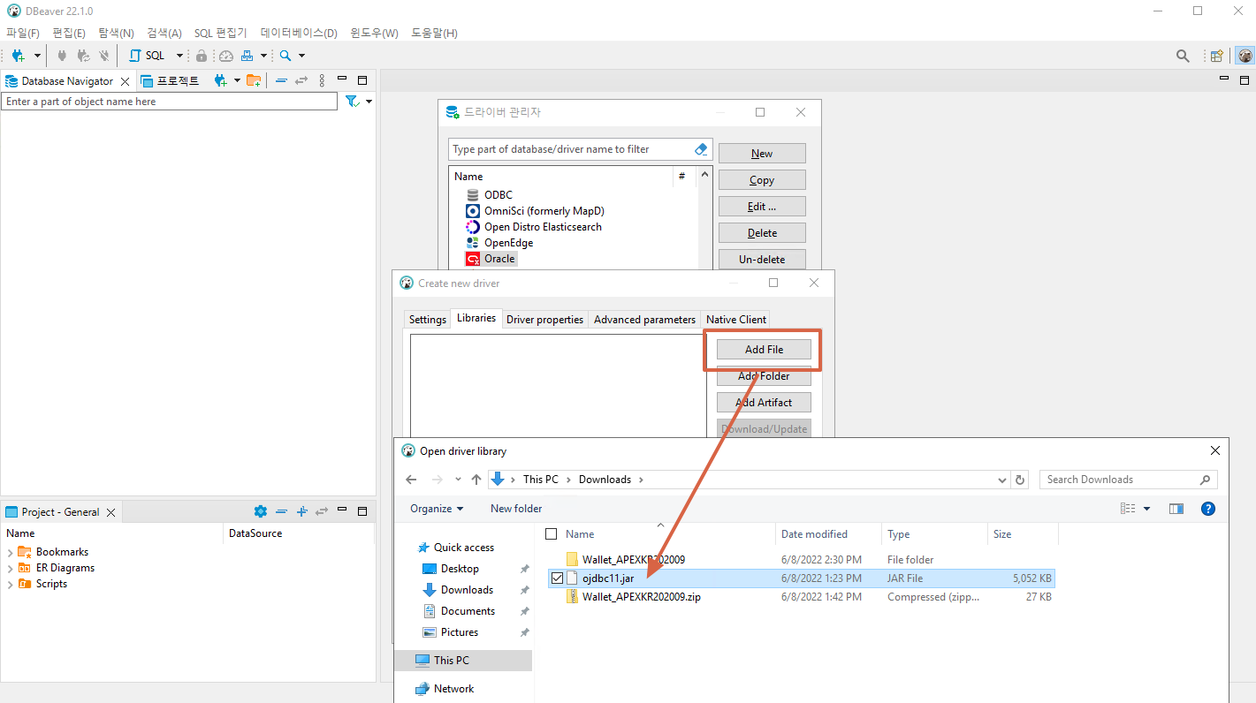This screenshot has width=1256, height=703.
Task: Select OmniSci (formerly MapD) driver
Action: [x=544, y=211]
